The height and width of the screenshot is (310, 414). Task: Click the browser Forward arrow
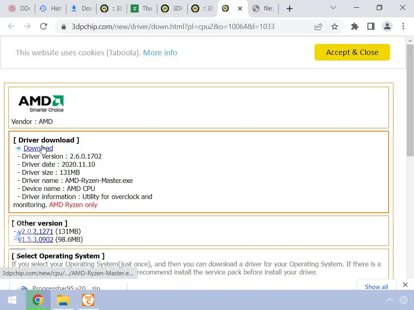[x=27, y=26]
